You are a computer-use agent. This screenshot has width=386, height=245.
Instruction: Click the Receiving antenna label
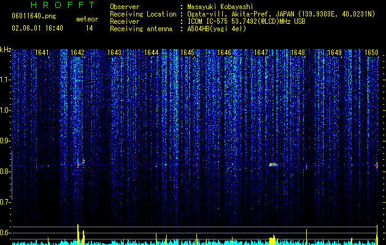click(x=141, y=29)
